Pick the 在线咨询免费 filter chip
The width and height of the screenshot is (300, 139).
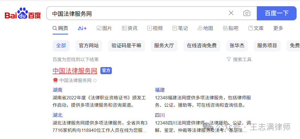pyautogui.click(x=202, y=46)
